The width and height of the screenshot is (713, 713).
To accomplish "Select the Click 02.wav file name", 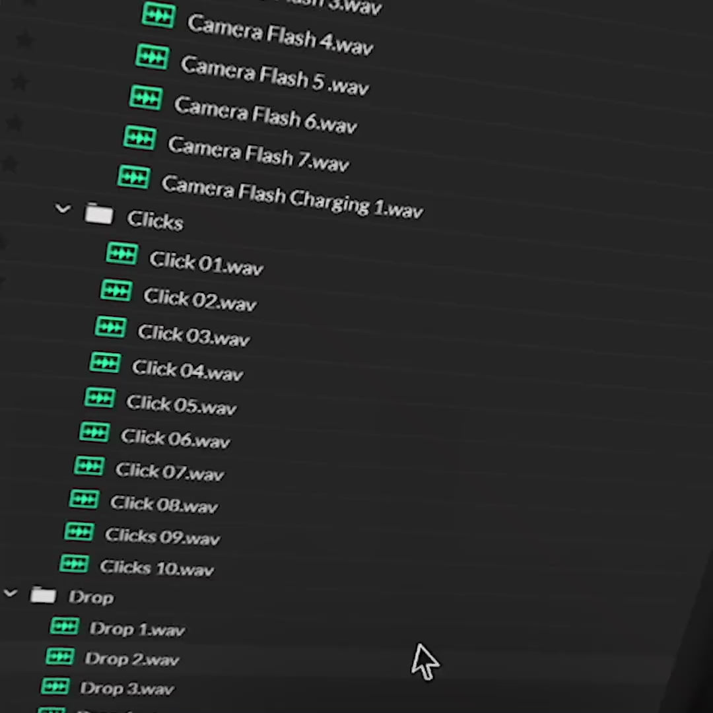I will 200,300.
